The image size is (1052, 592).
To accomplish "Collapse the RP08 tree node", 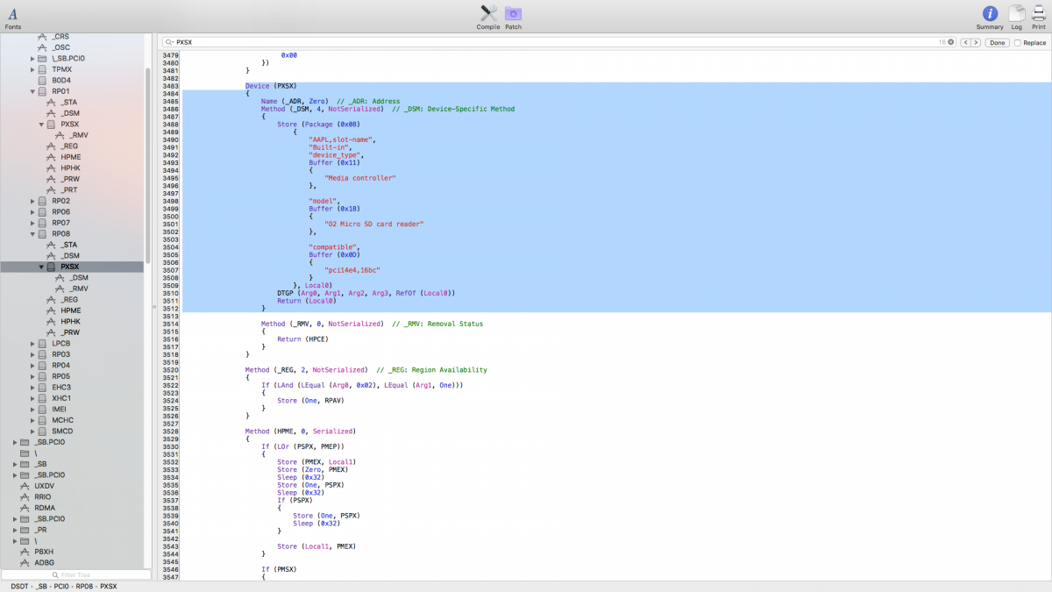I will (32, 234).
